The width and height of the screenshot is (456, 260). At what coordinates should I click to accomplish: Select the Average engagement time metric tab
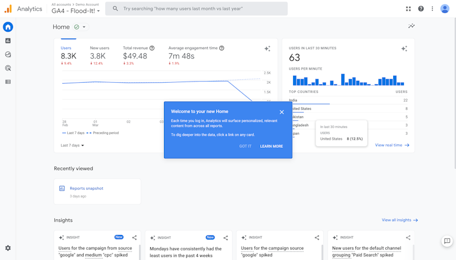(x=196, y=56)
